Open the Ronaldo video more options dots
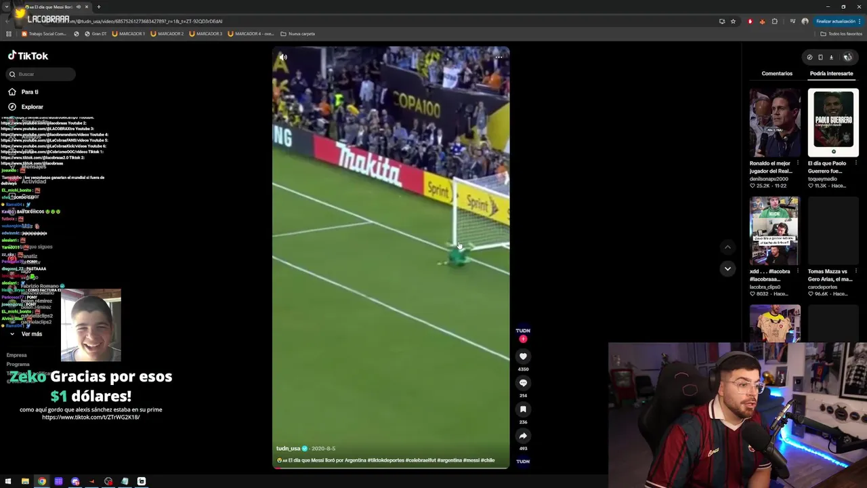867x488 pixels. [x=799, y=163]
